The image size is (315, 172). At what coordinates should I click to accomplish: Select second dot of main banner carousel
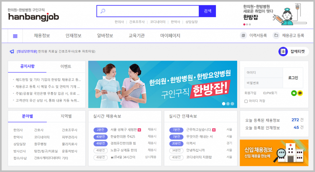[228, 104]
